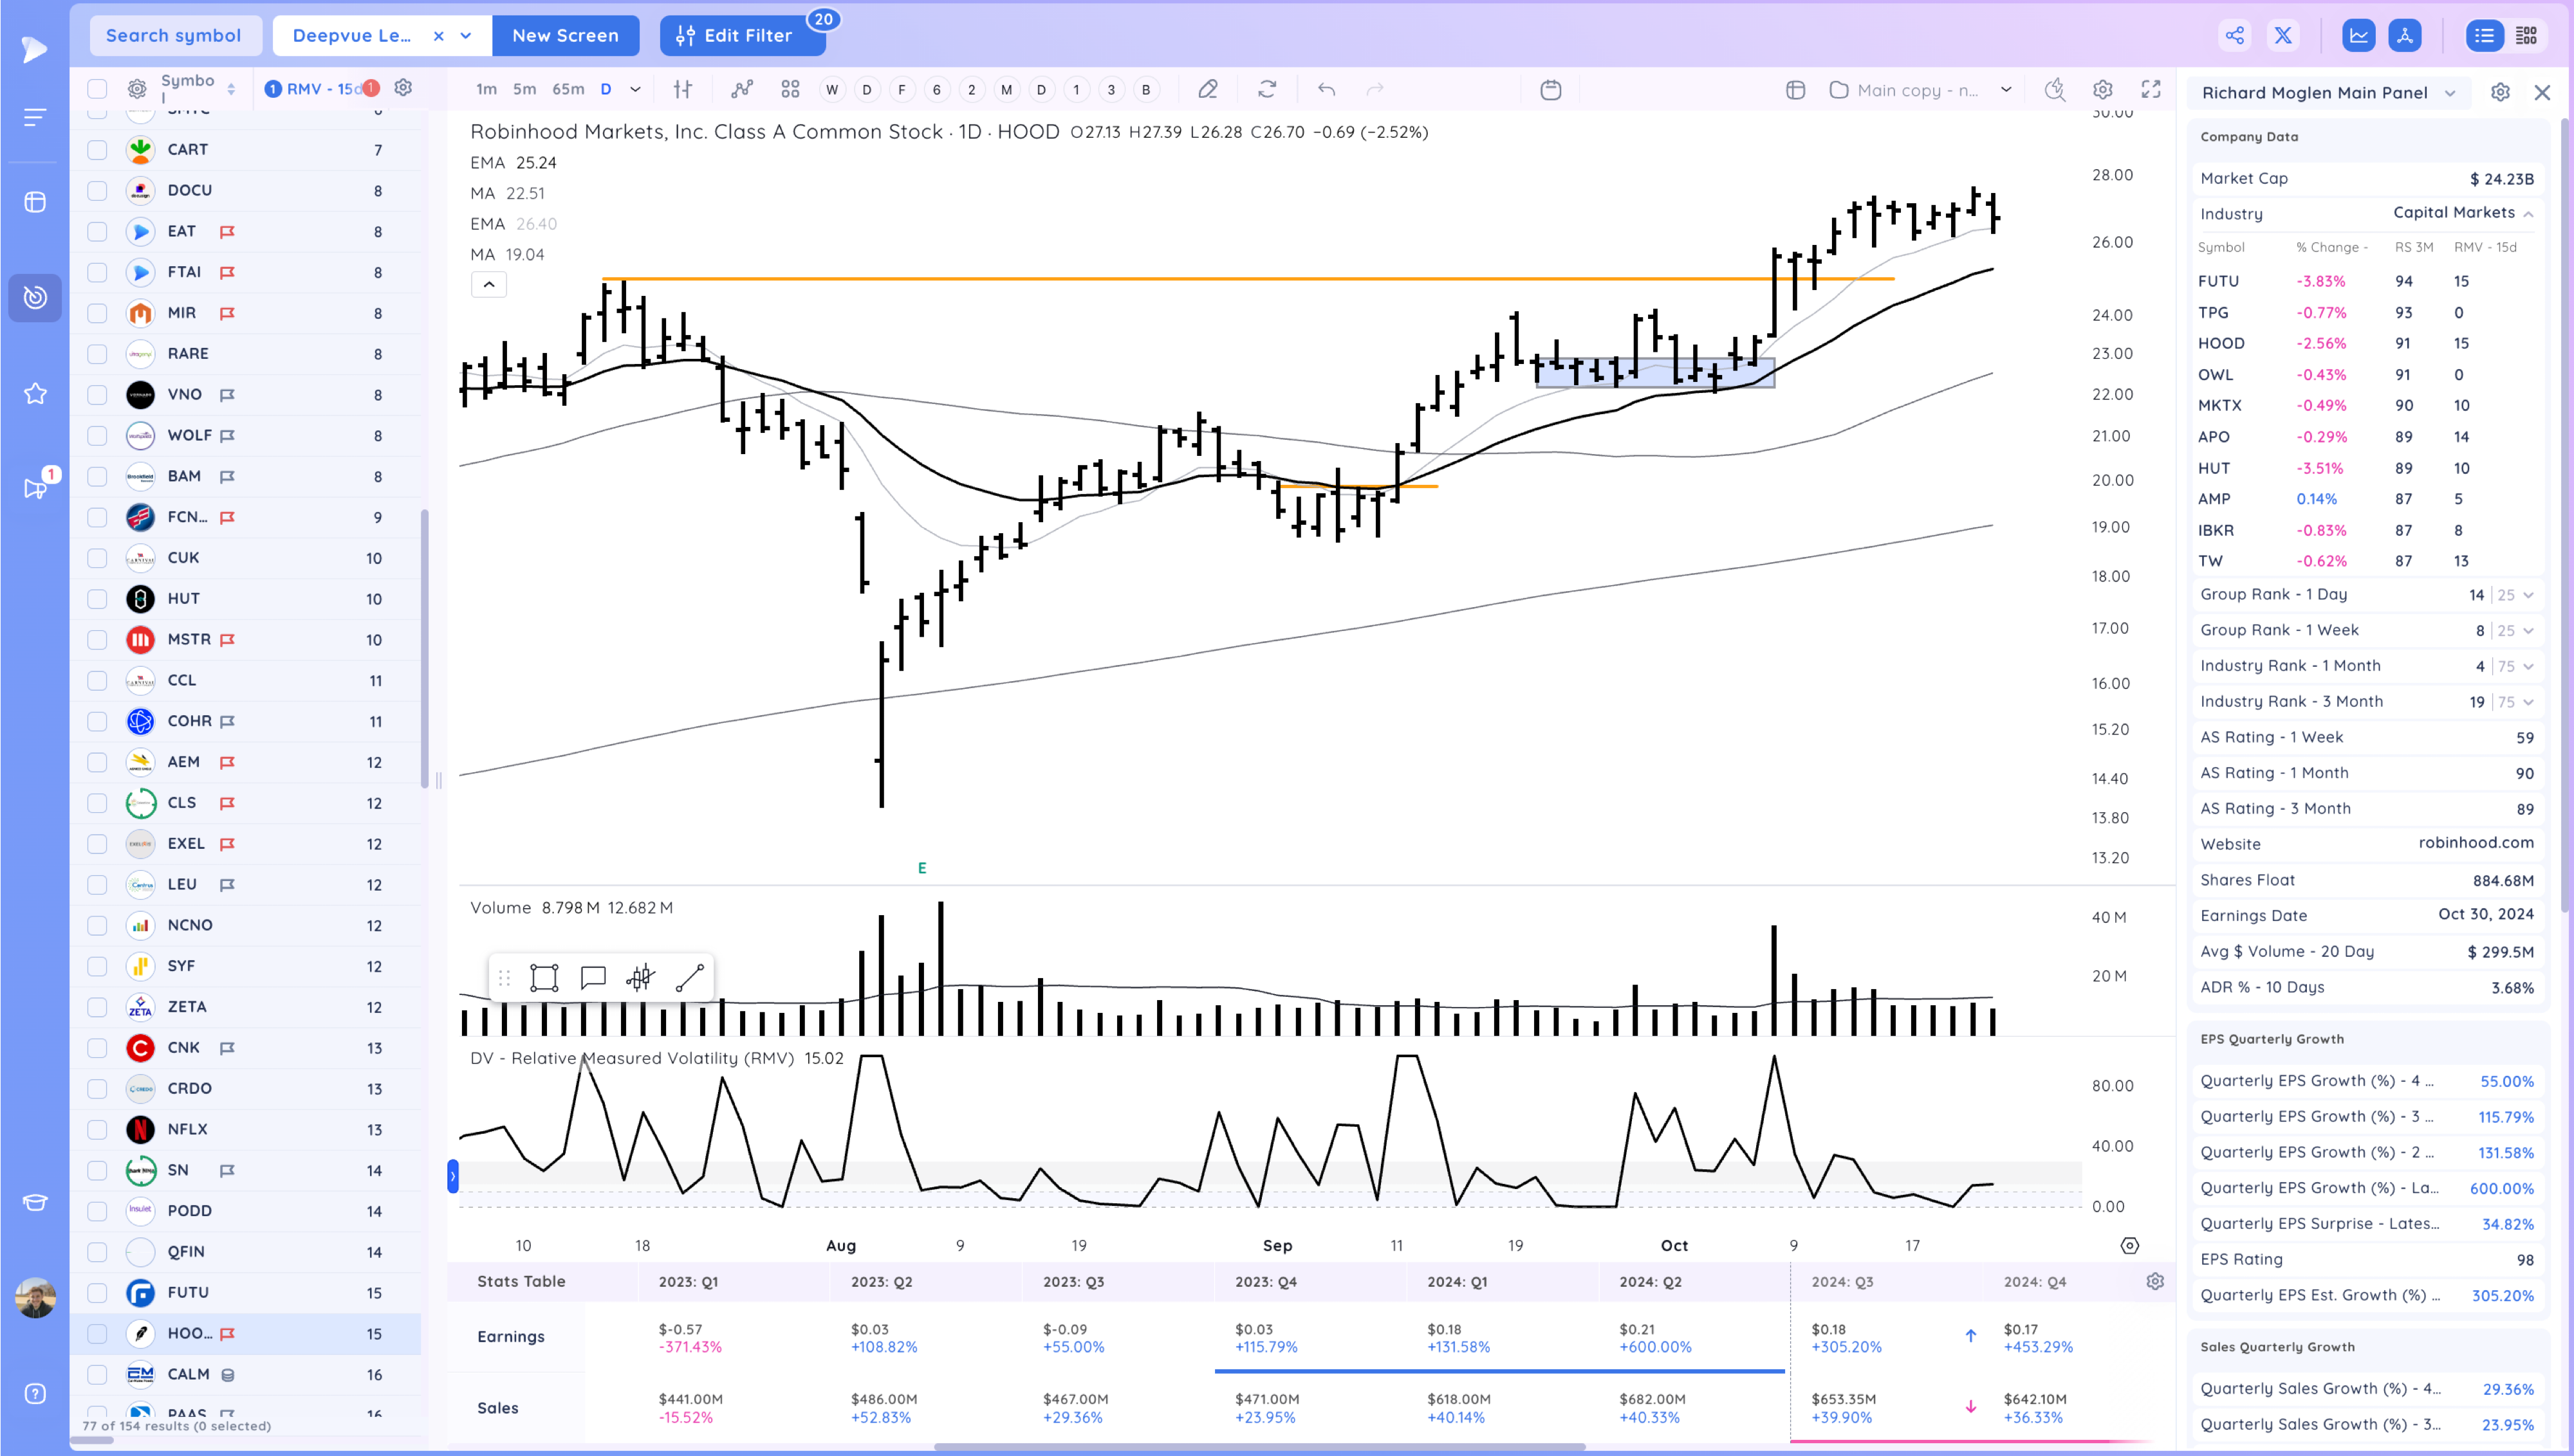
Task: Expand the chart to fullscreen
Action: tap(2151, 89)
